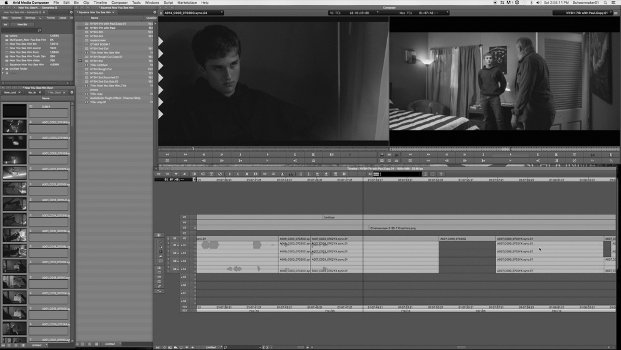Toggle the A1 record track selector
Image resolution: width=621 pixels, height=350 pixels.
click(184, 245)
